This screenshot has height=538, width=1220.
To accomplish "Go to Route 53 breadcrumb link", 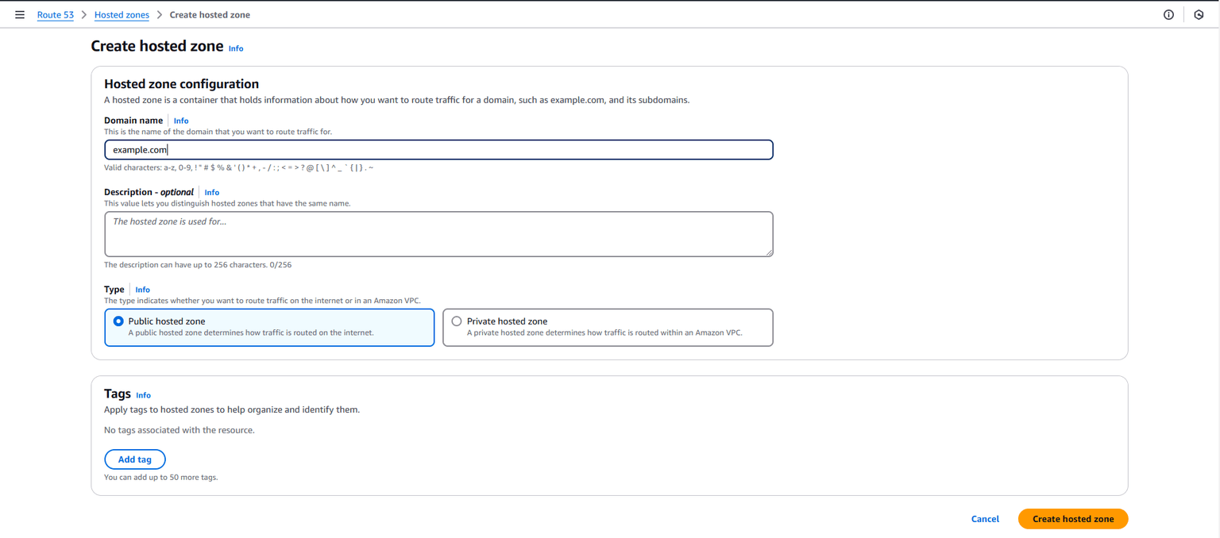I will [x=56, y=15].
